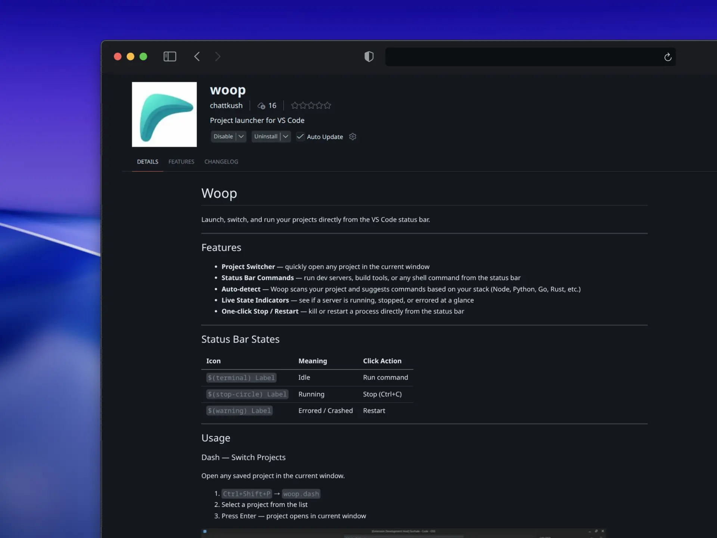Click '$(warning) Label' code cell
Screen dimensions: 717x538
(x=239, y=411)
